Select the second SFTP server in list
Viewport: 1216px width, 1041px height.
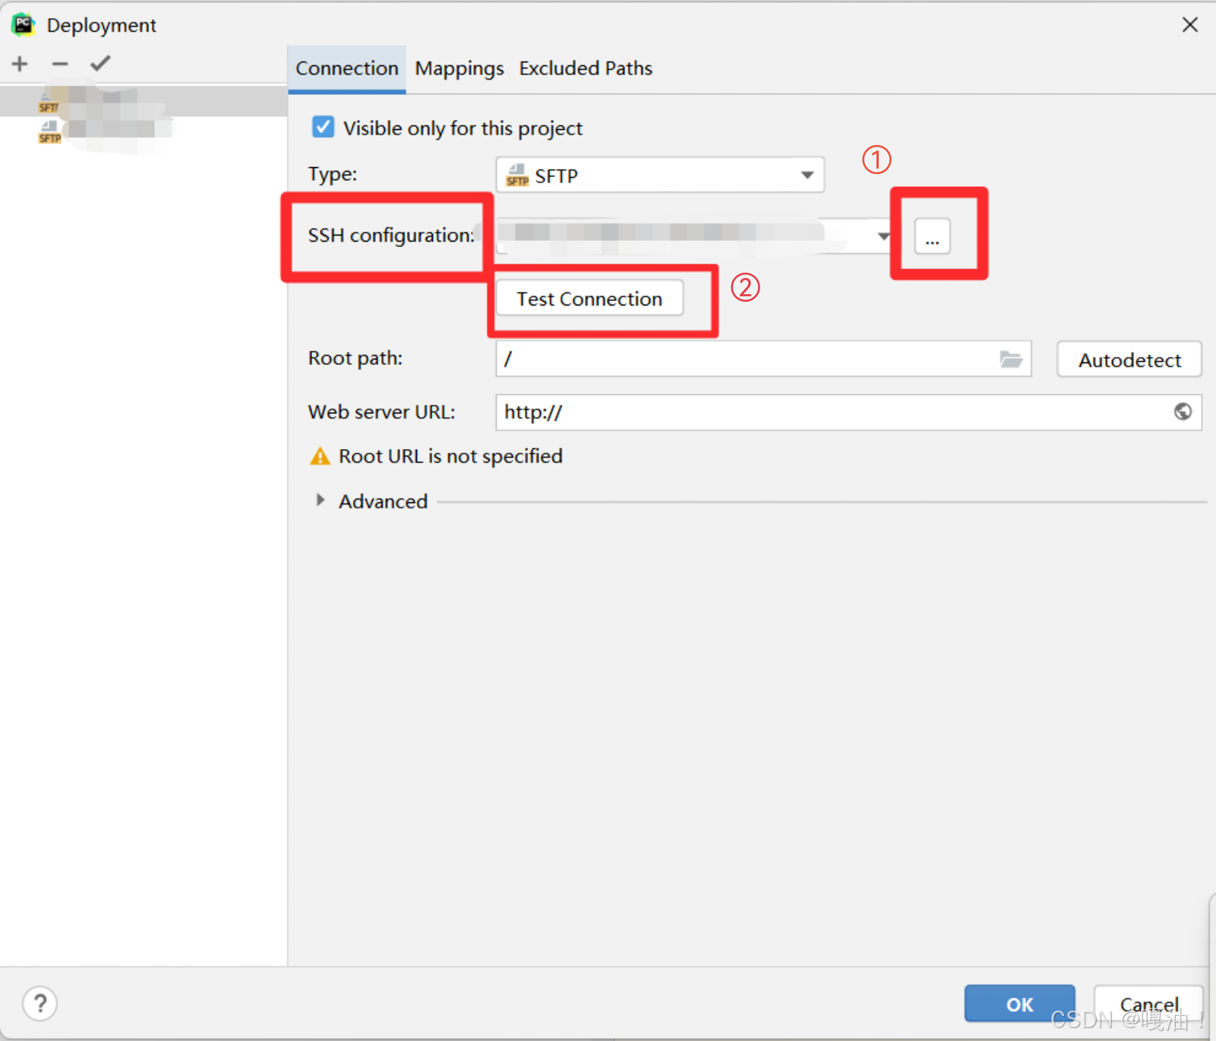point(144,131)
